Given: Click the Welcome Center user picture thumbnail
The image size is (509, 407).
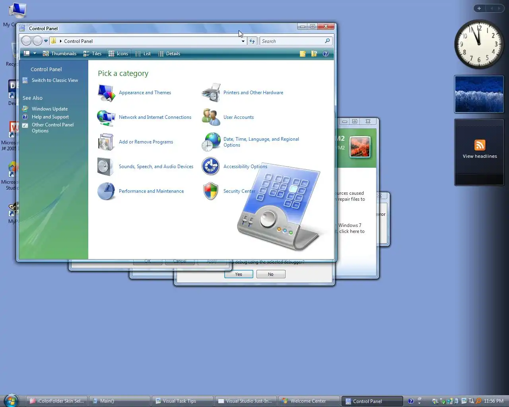Looking at the screenshot, I should point(360,147).
